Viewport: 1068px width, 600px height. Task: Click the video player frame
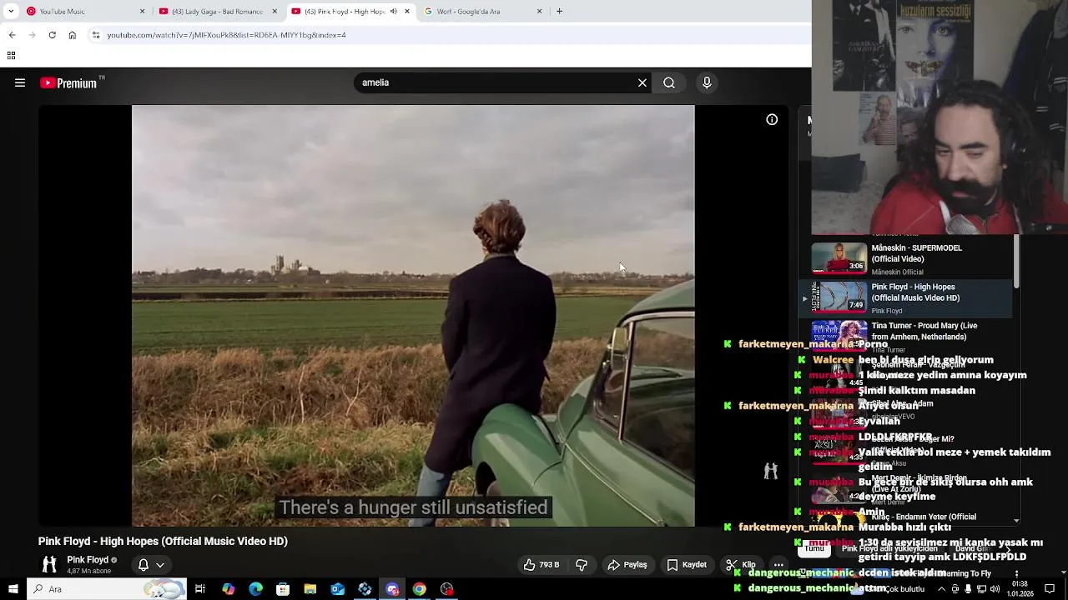(x=413, y=315)
